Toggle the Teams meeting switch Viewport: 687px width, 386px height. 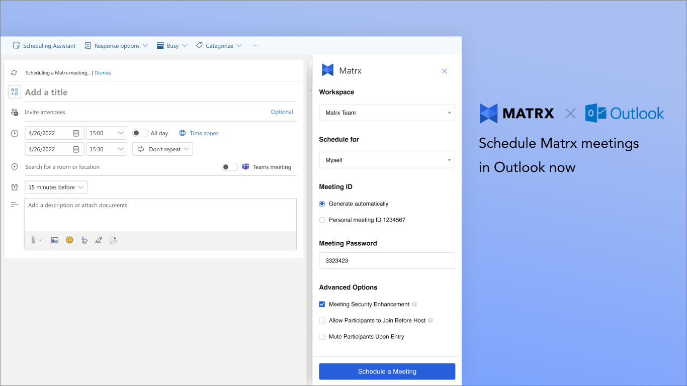pyautogui.click(x=230, y=167)
